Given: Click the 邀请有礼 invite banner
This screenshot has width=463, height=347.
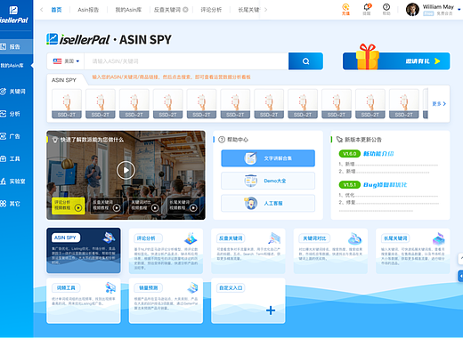Looking at the screenshot, I should 396,61.
